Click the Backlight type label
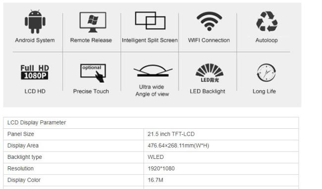 (x=25, y=157)
